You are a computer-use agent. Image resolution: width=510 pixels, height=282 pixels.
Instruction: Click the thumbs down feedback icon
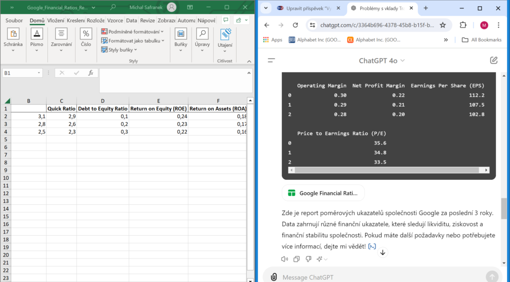308,259
